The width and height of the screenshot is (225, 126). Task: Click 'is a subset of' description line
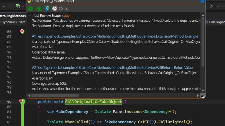coord(114,73)
